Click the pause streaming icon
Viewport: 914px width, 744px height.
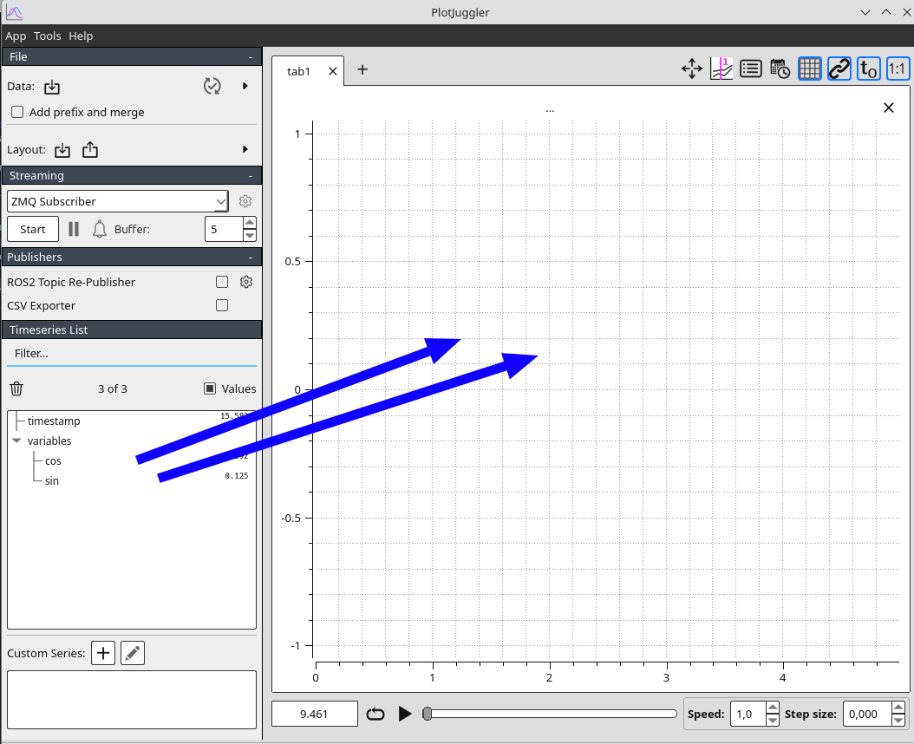(74, 229)
